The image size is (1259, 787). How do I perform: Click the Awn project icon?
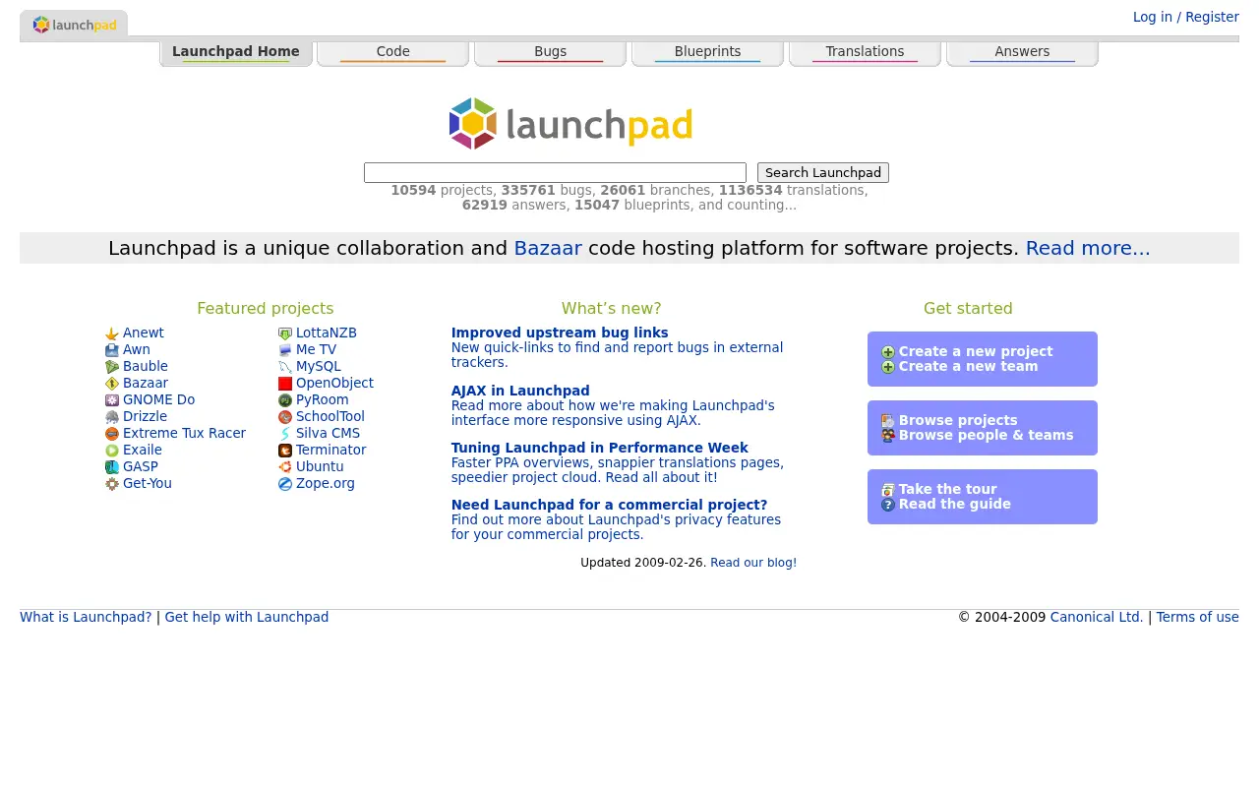point(112,350)
